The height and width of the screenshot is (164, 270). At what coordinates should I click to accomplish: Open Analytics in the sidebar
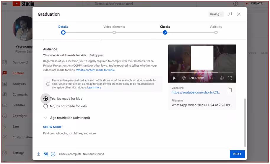pyautogui.click(x=19, y=84)
